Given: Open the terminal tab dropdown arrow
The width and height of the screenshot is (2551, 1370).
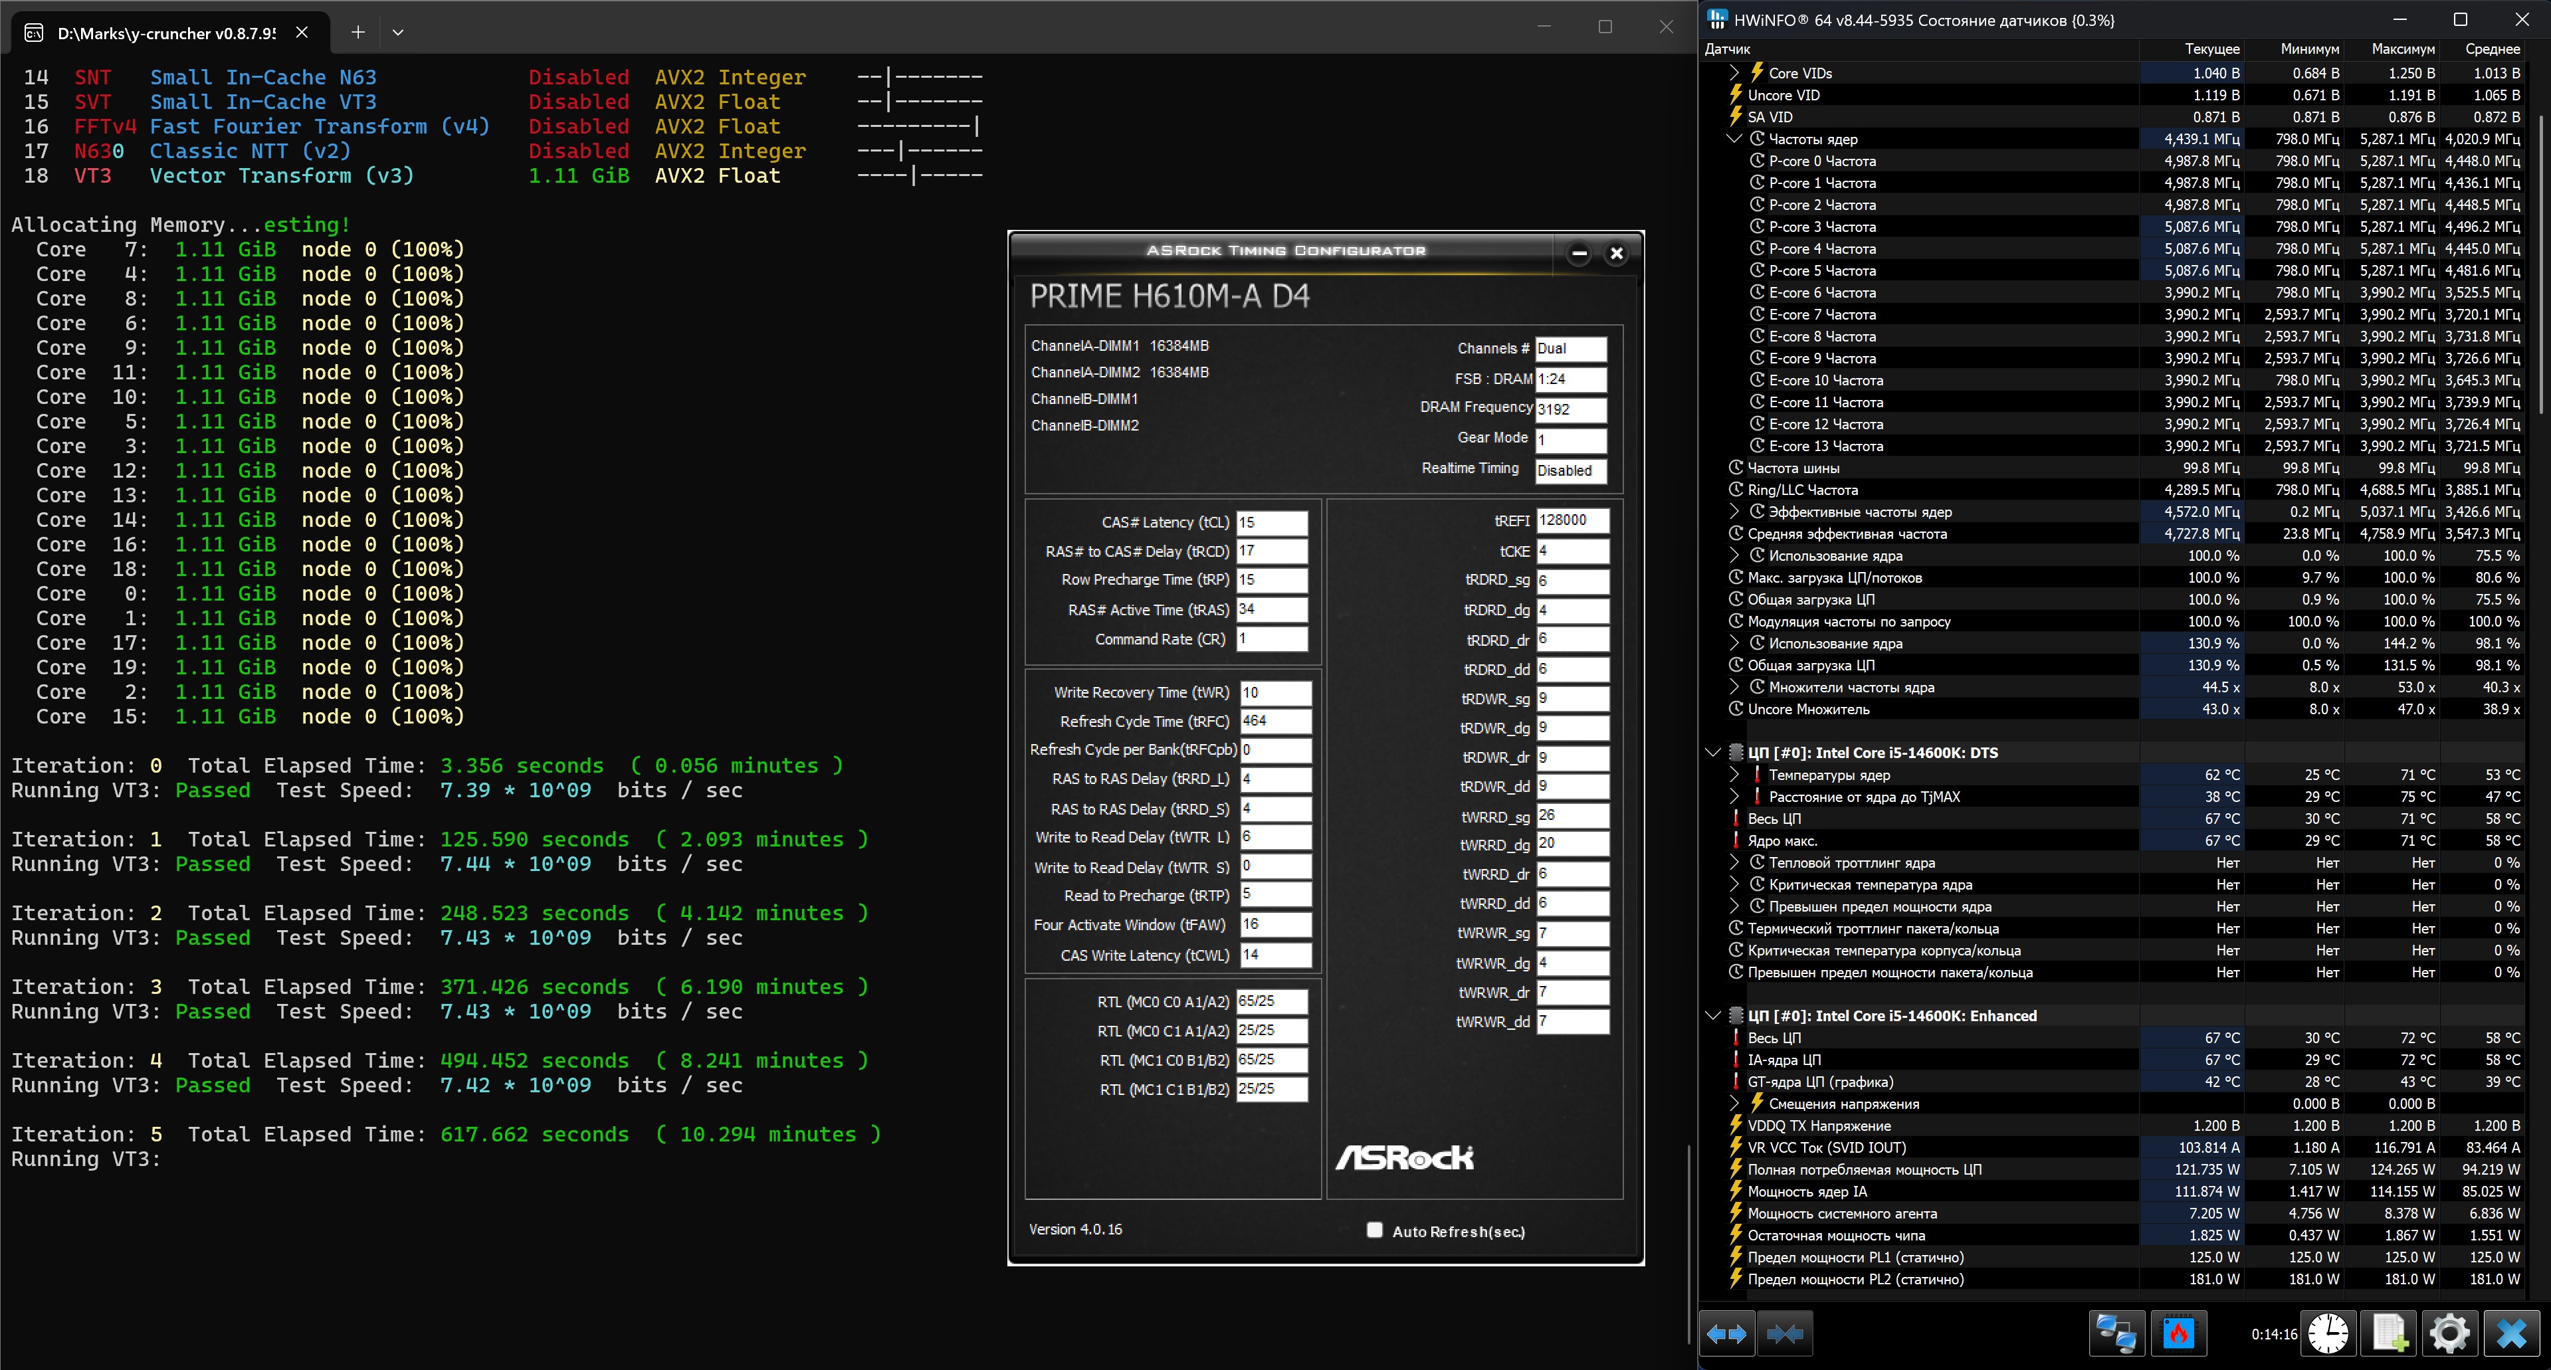Looking at the screenshot, I should (398, 32).
